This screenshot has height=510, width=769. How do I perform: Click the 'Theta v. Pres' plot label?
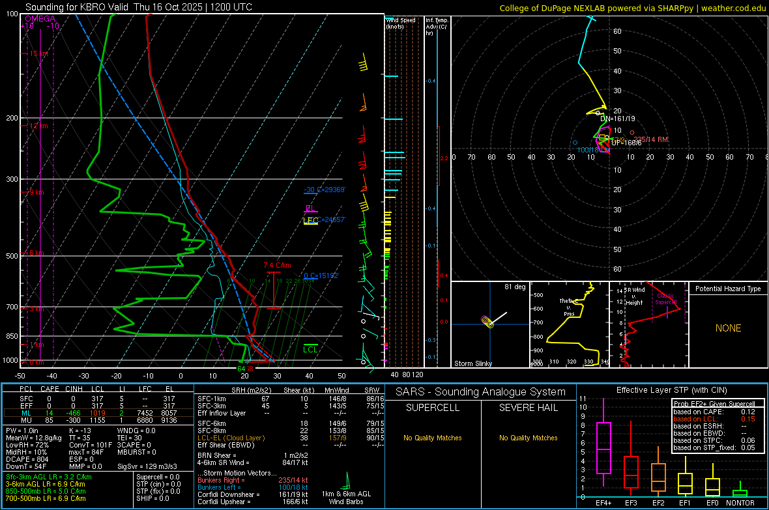(x=569, y=307)
